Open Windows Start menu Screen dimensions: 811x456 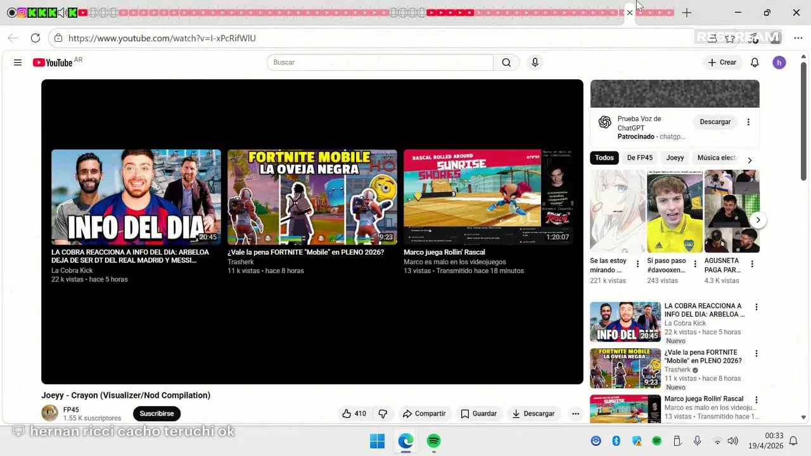pyautogui.click(x=377, y=441)
